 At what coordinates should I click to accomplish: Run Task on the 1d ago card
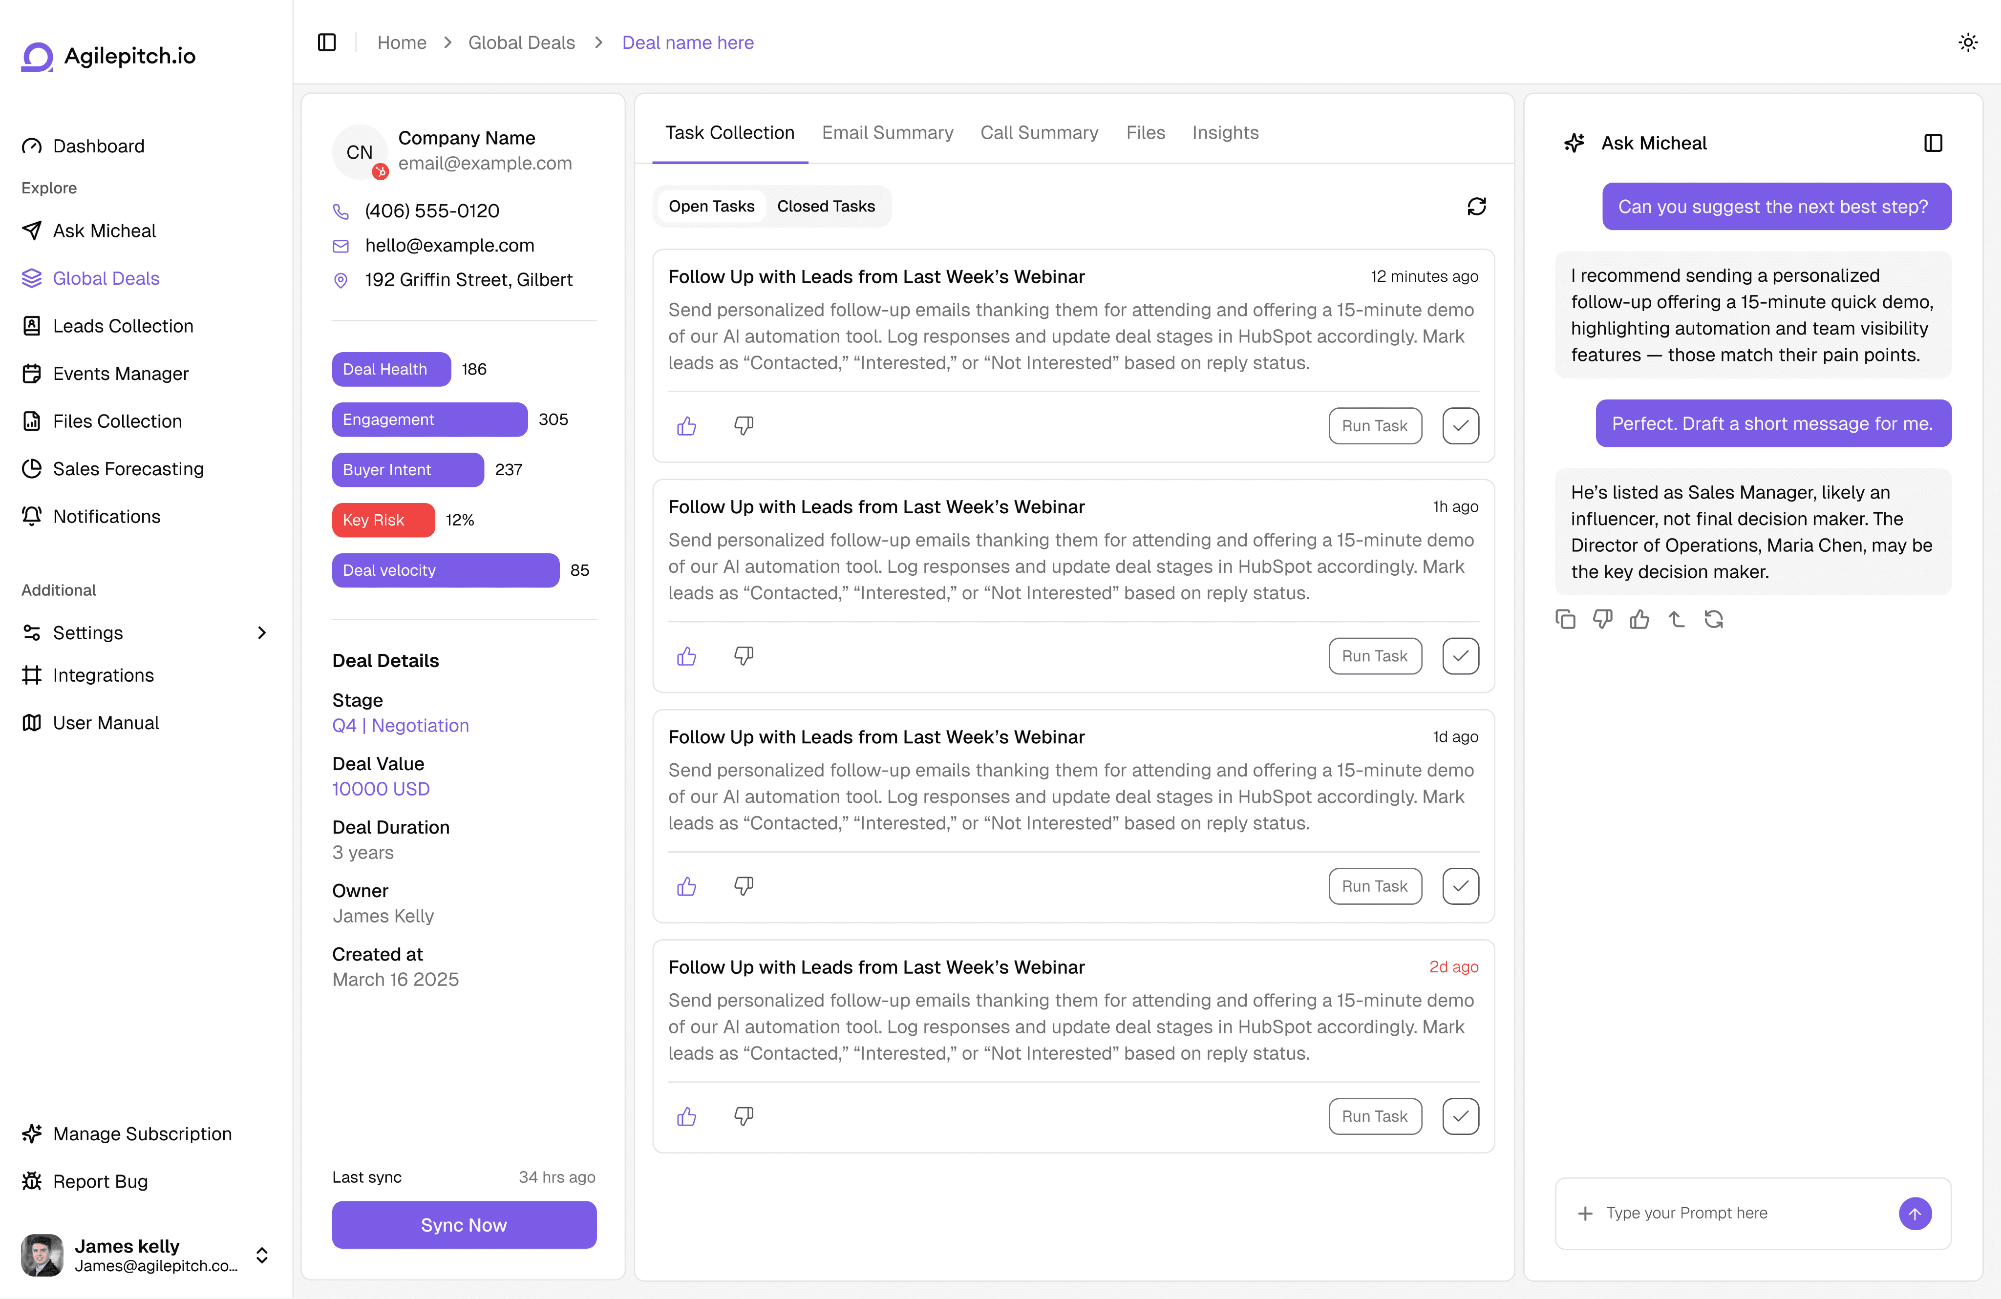tap(1375, 885)
